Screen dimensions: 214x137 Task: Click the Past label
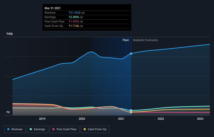pos(126,40)
